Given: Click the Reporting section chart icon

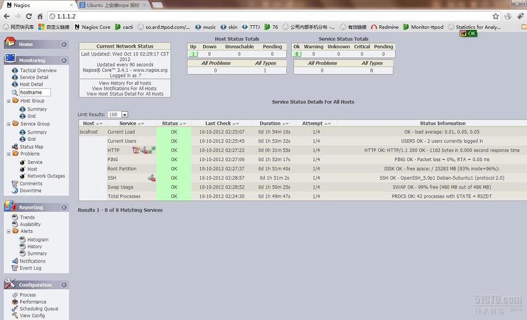Looking at the screenshot, I should coord(10,205).
